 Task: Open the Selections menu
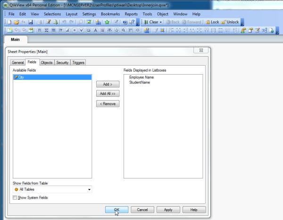(52, 14)
